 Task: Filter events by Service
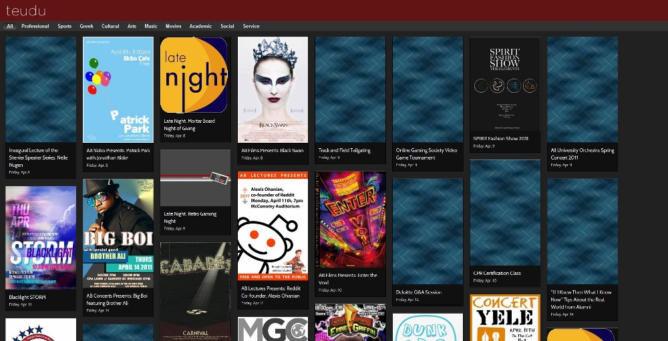click(x=251, y=26)
